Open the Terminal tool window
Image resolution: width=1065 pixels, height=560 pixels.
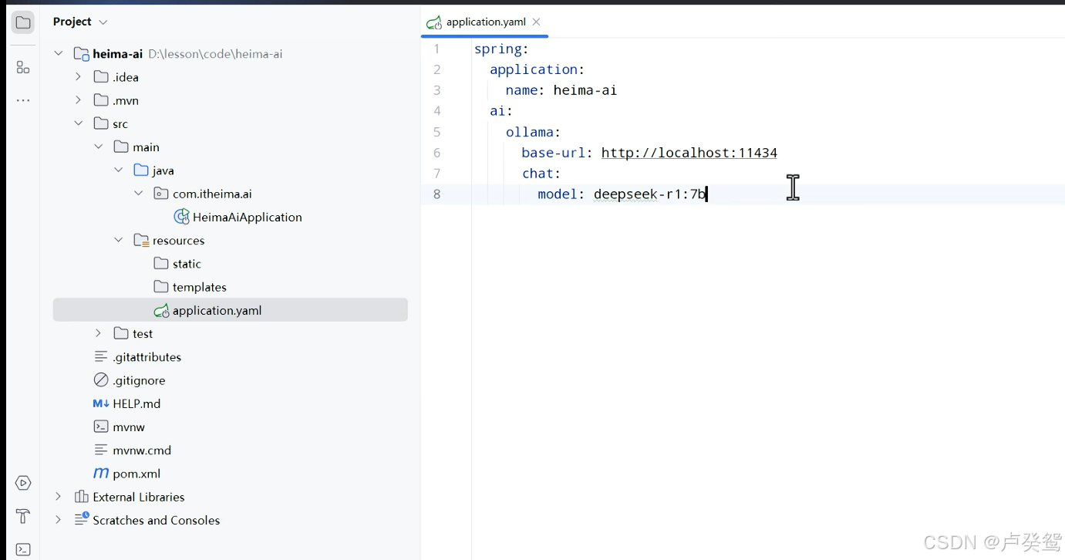click(x=23, y=549)
